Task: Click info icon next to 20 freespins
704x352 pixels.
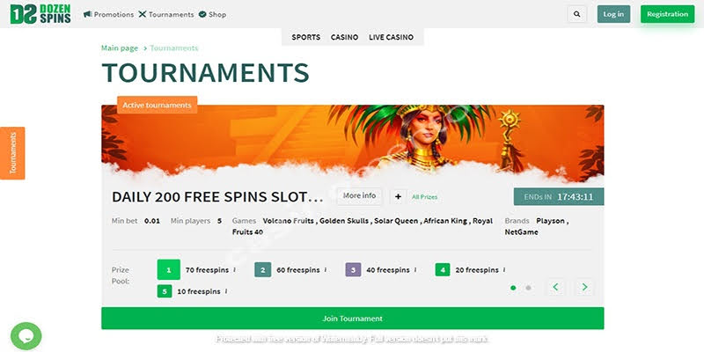Action: point(503,270)
